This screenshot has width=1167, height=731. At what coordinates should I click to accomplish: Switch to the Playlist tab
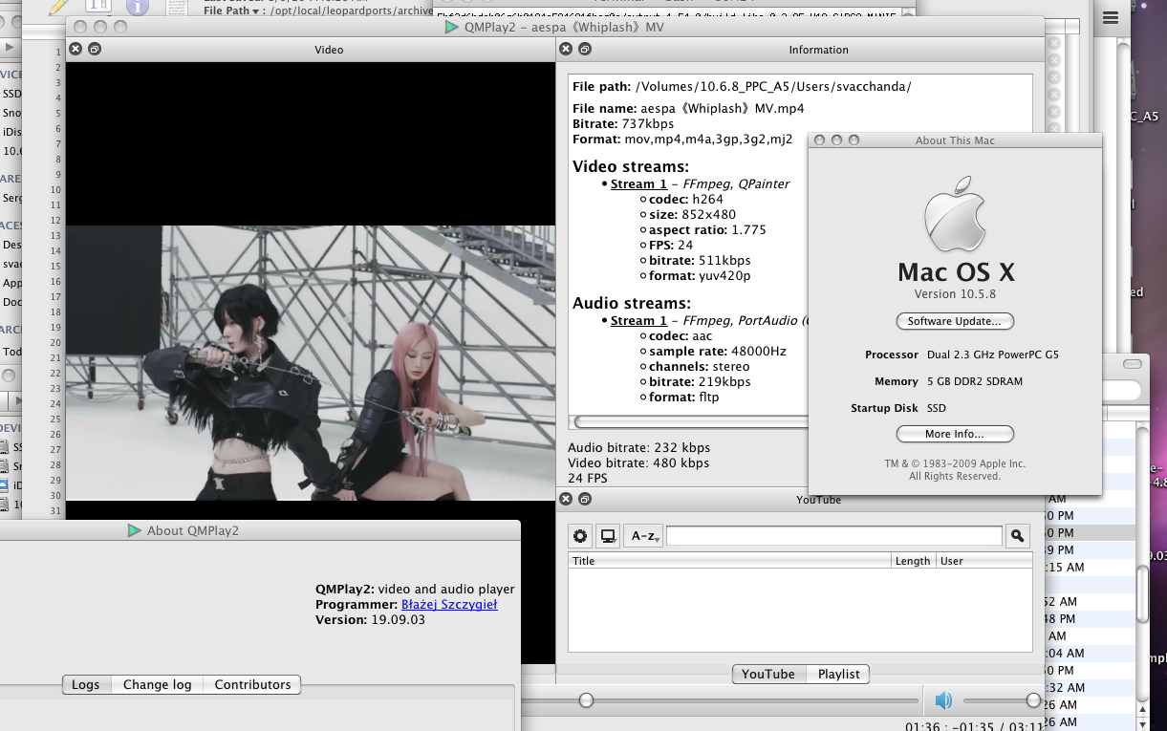[838, 674]
